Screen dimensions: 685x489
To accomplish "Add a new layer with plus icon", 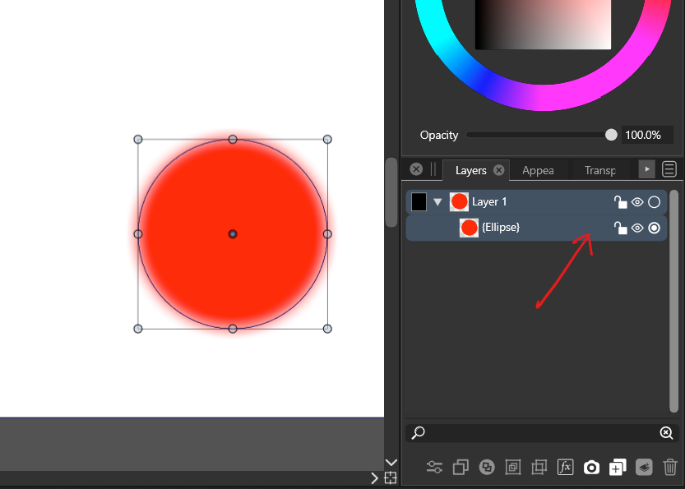I will click(x=618, y=468).
